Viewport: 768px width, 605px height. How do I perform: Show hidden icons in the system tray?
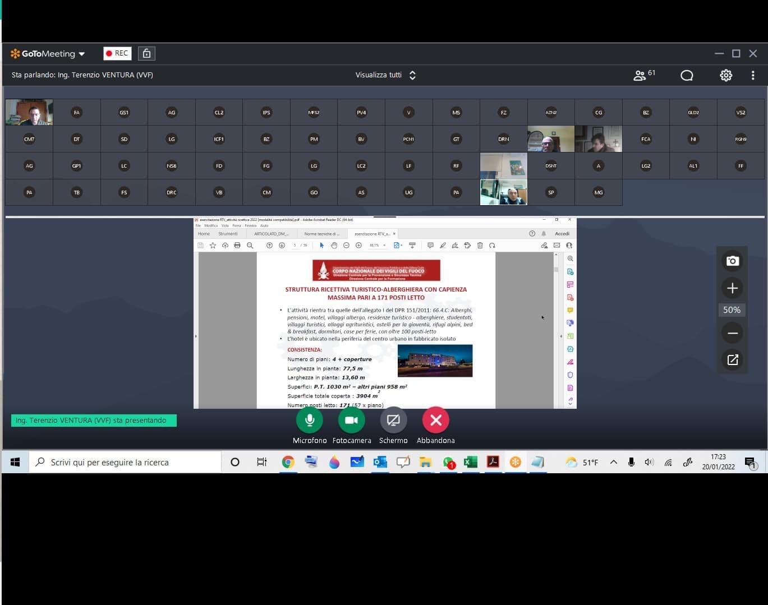(613, 462)
